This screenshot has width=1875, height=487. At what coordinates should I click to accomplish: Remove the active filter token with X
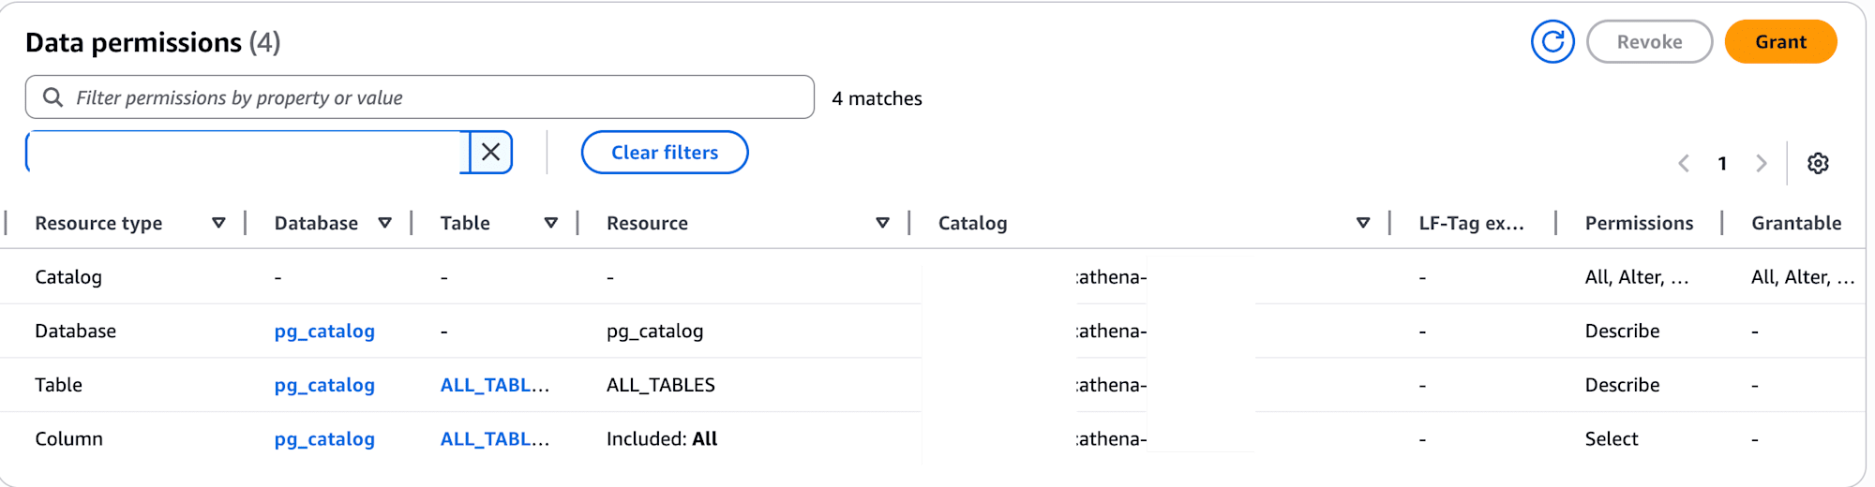point(490,153)
